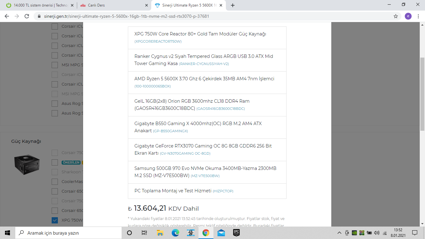Open the Mail app from the taskbar

point(221,233)
